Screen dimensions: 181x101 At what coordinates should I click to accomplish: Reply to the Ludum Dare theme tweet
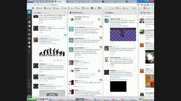[x=54, y=61]
